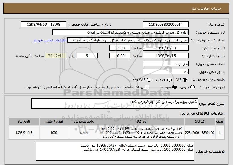This screenshot has width=233, height=165.
Task: Click the شماره نیاز field 1198003802000014
Action: [166, 25]
